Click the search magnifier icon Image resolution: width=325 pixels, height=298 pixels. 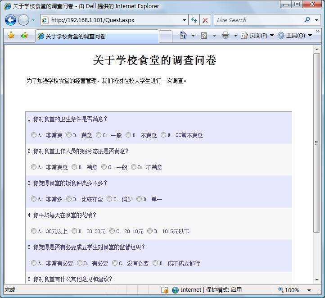coord(307,20)
